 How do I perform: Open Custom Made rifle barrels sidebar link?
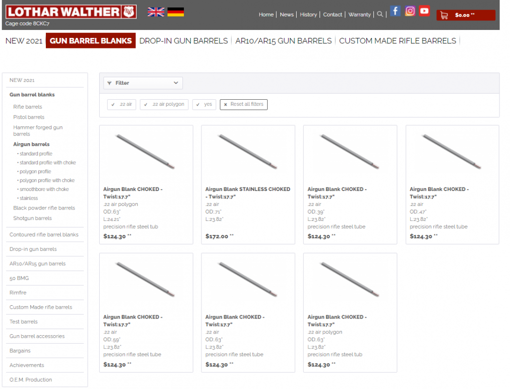pos(41,307)
